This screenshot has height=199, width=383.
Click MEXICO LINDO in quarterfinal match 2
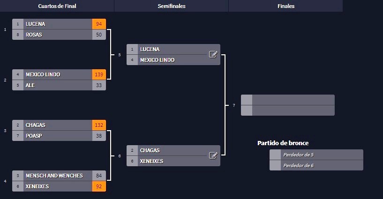57,74
